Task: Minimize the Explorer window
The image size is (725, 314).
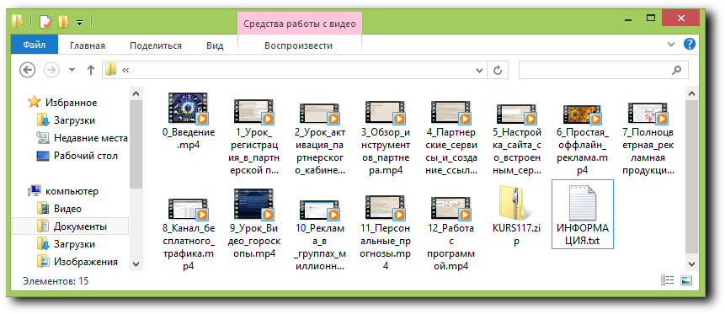Action: tap(627, 19)
